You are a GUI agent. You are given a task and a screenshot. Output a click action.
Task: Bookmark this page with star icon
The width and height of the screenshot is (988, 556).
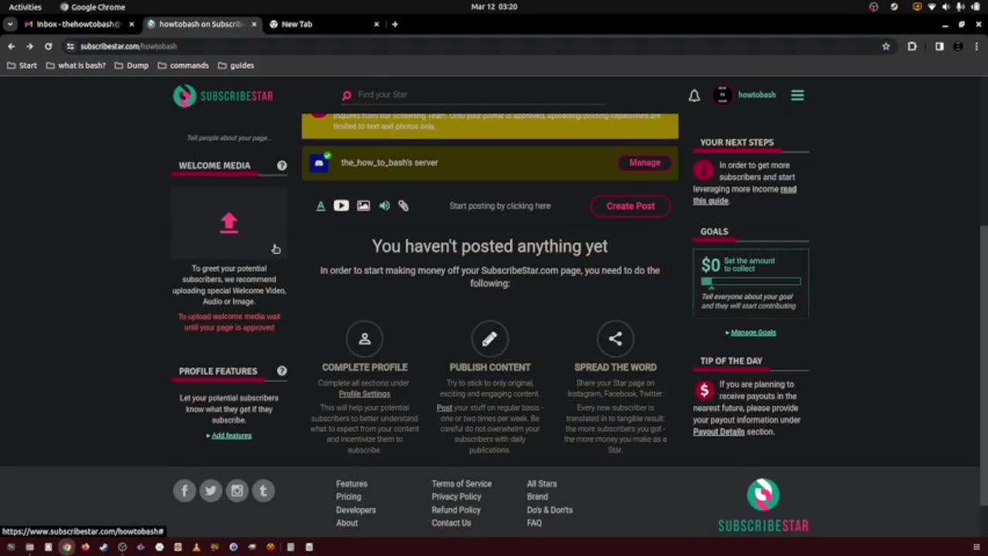coord(886,46)
